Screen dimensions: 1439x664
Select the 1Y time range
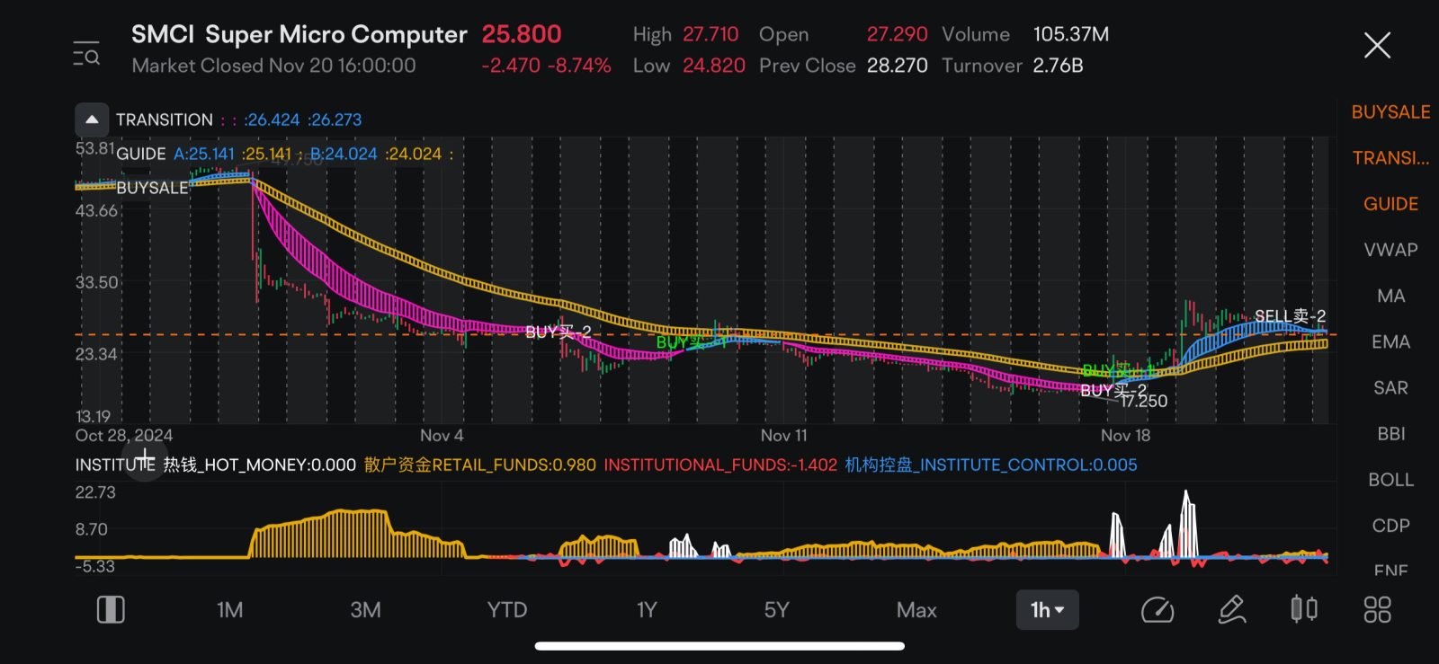pyautogui.click(x=647, y=610)
